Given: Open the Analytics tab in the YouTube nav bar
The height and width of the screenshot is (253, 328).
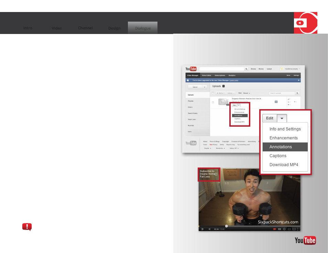Looking at the screenshot, I should coord(232,76).
